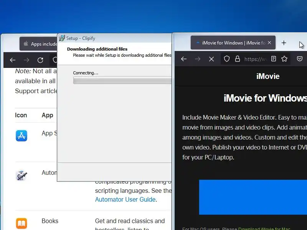Go back in the Apple apps browser window
Screen dimensions: 307x230
point(13,60)
